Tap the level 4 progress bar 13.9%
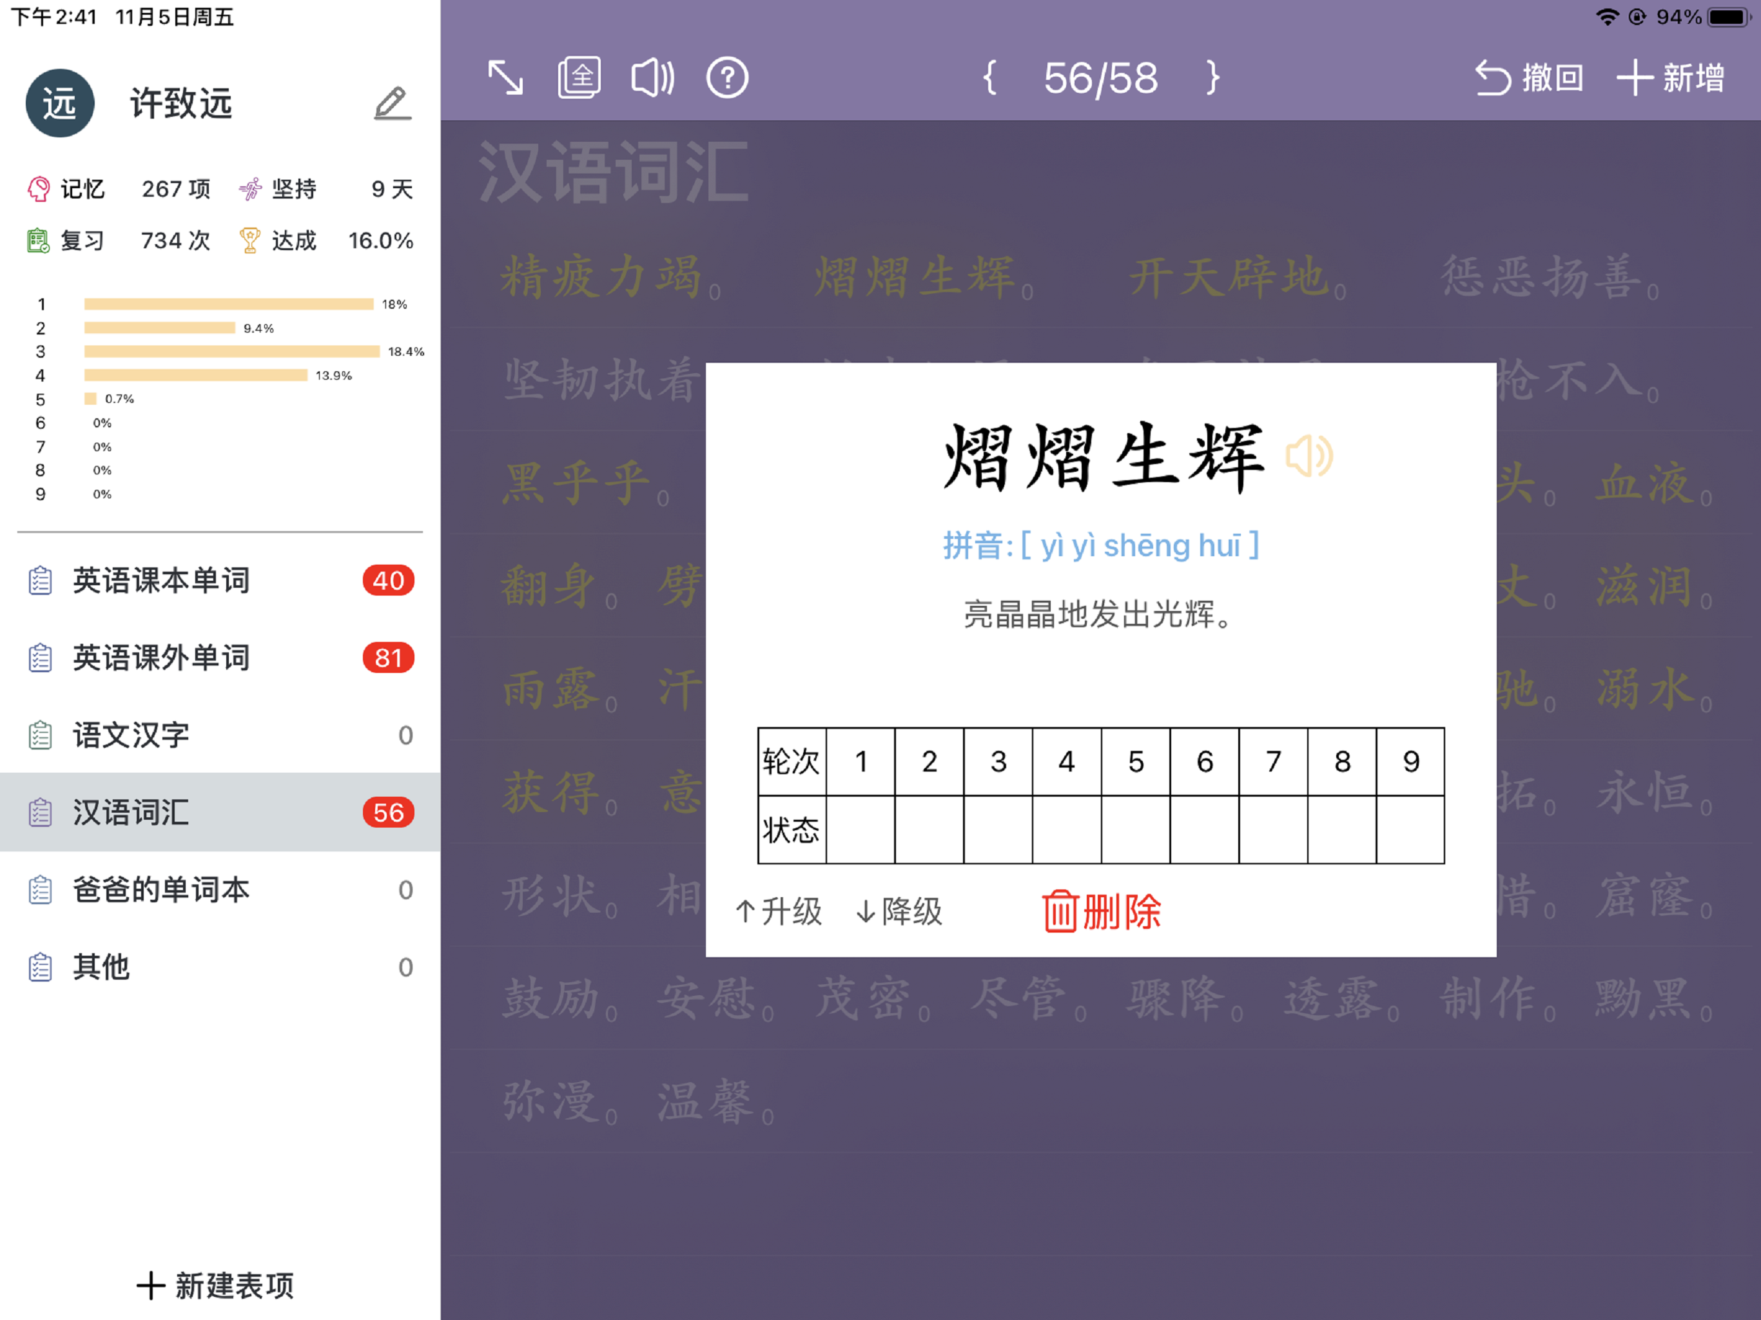Viewport: 1761px width, 1320px height. pos(196,375)
